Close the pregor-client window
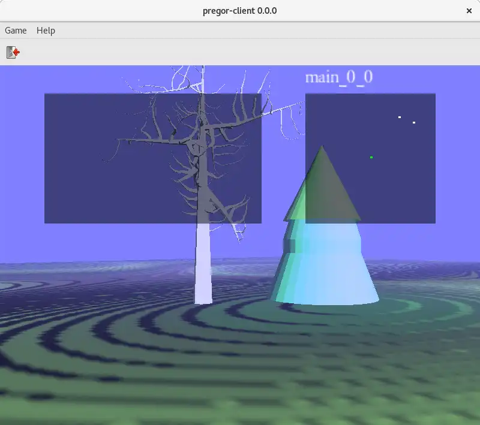 pyautogui.click(x=469, y=11)
